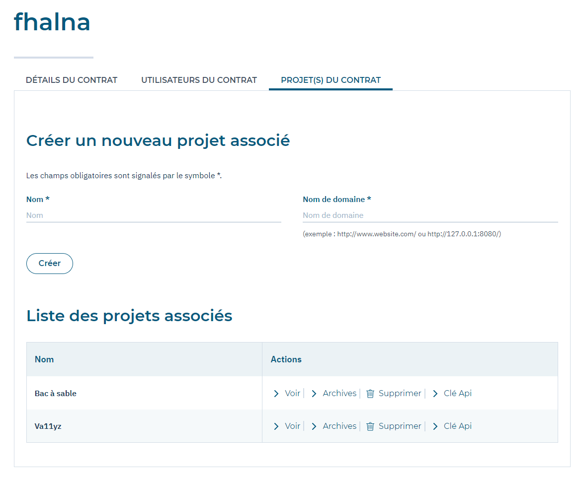Select the Projet(s) du contrat tab
This screenshot has width=585, height=479.
pos(331,80)
